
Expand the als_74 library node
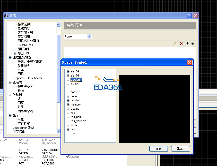pos(68,76)
